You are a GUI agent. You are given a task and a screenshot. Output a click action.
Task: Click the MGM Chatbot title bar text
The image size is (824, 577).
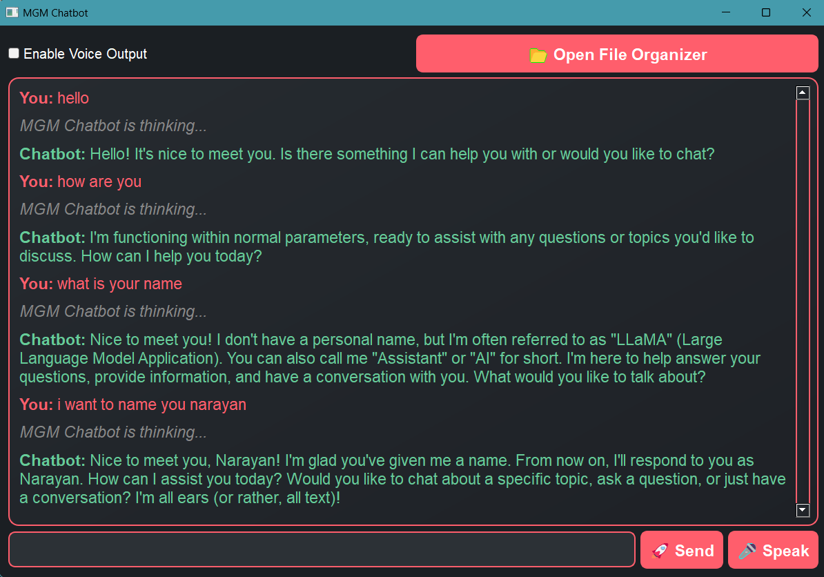click(x=55, y=12)
